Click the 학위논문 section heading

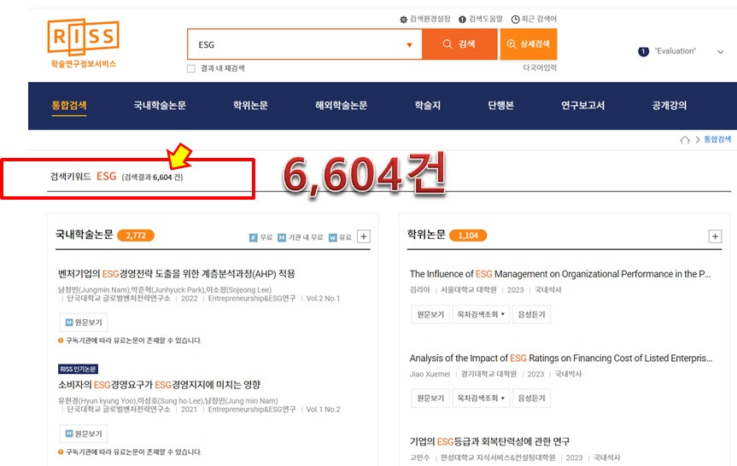[x=426, y=235]
